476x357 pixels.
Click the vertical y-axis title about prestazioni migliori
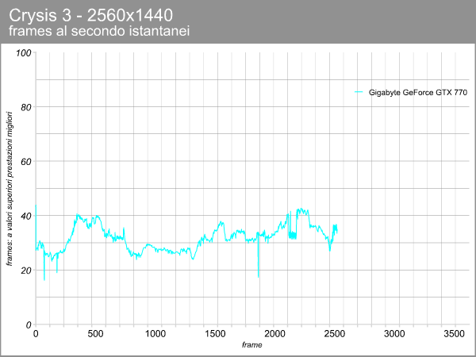10,189
